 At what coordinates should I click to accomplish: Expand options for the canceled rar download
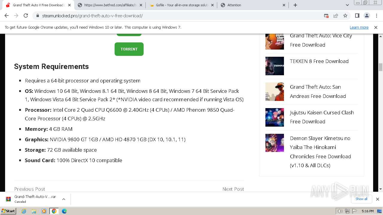click(64, 199)
